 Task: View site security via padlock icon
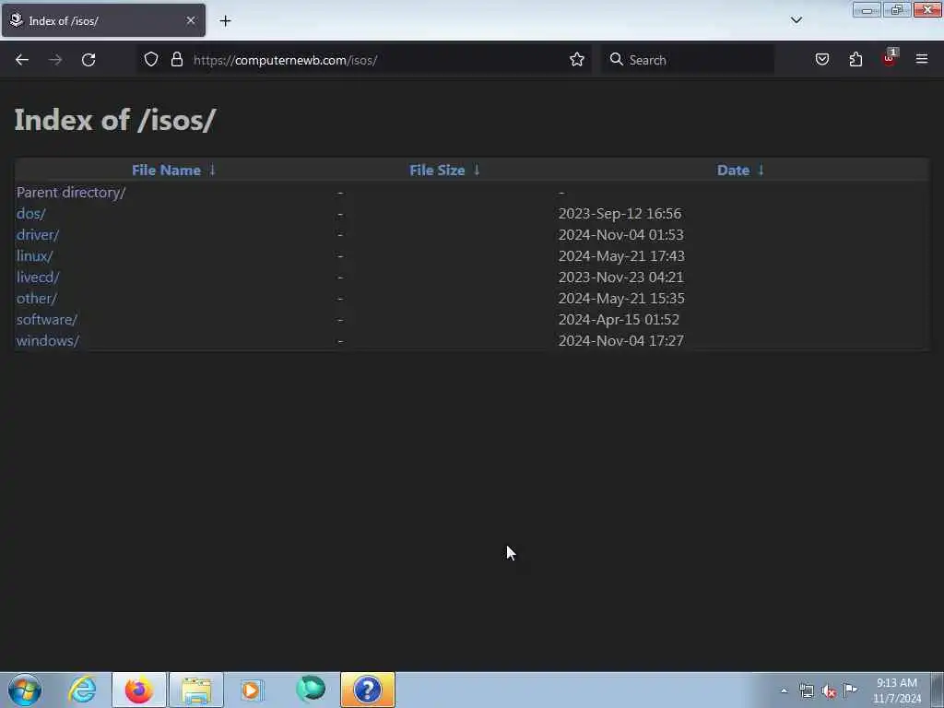[x=176, y=60]
